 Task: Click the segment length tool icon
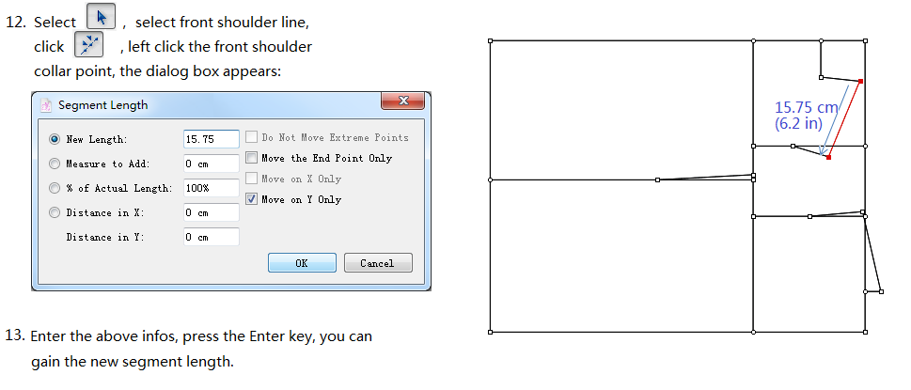88,45
